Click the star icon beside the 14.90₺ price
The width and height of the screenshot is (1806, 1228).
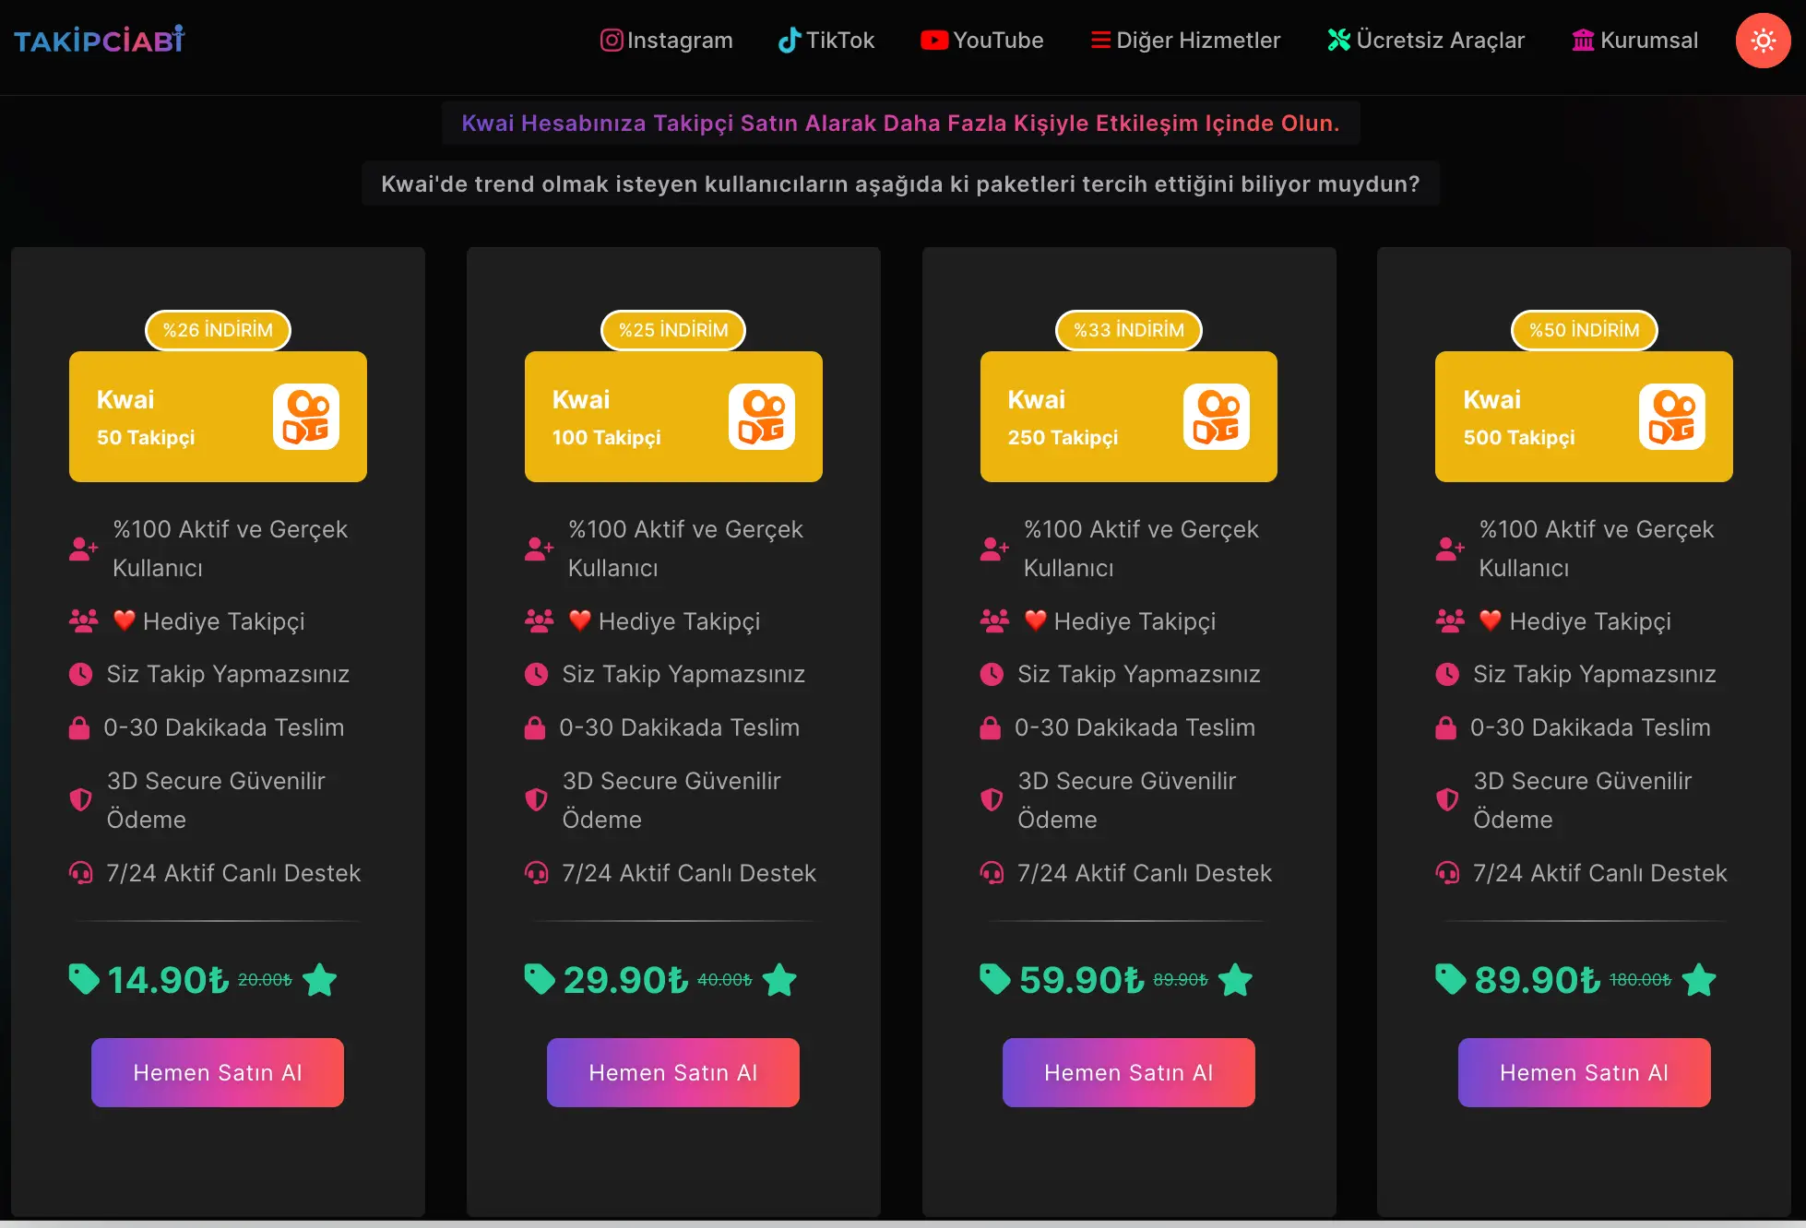coord(320,979)
